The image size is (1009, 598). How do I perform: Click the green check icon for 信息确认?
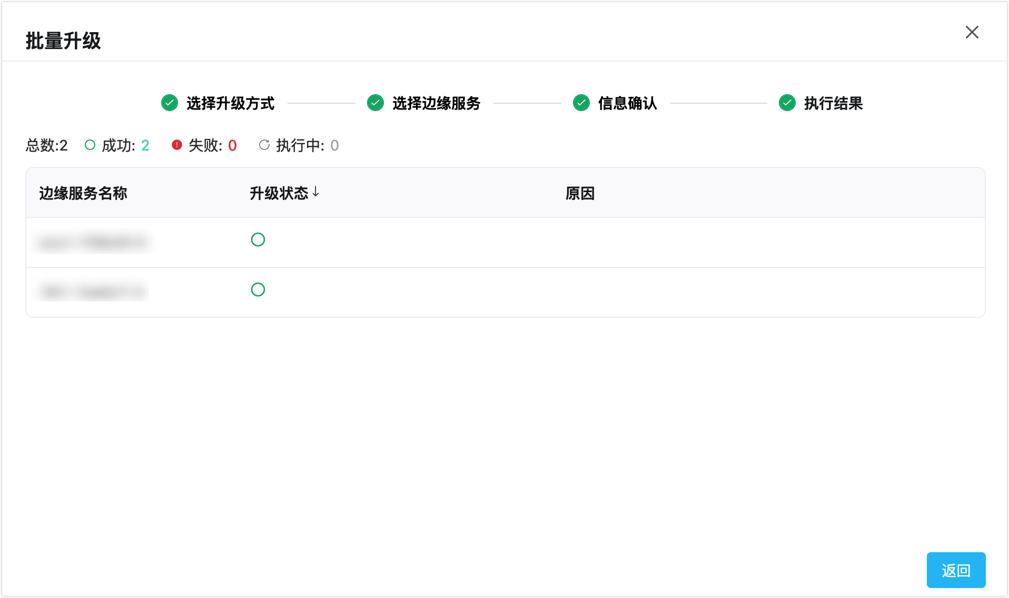pyautogui.click(x=581, y=103)
